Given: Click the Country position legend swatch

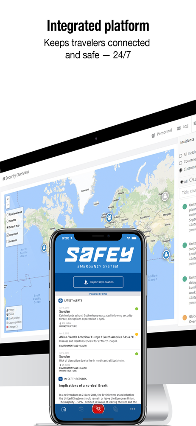Looking at the screenshot, I should click(x=7, y=322).
